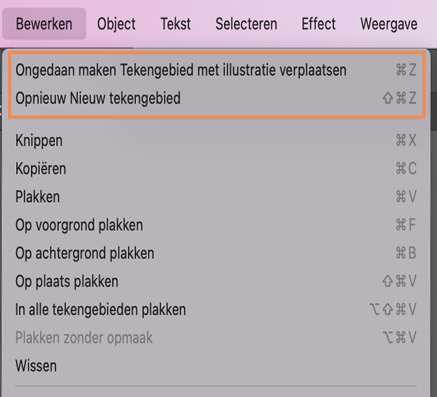The width and height of the screenshot is (437, 397).
Task: Select Wissen from the menu
Action: point(36,366)
